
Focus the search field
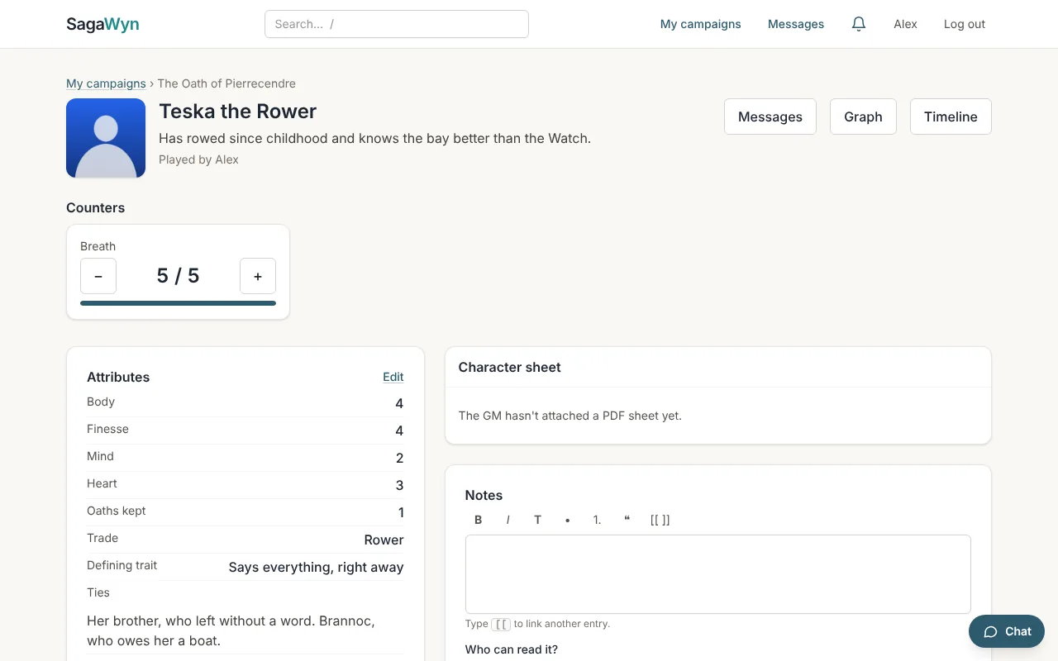tap(397, 24)
